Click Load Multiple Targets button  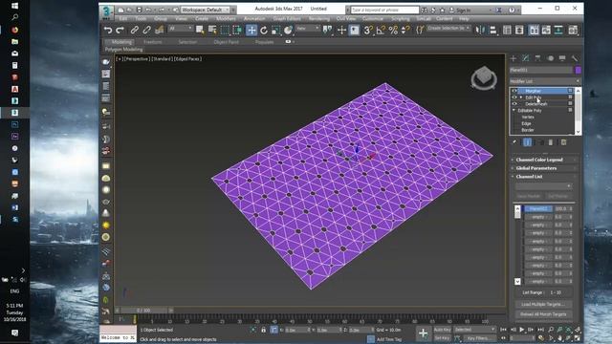click(543, 304)
